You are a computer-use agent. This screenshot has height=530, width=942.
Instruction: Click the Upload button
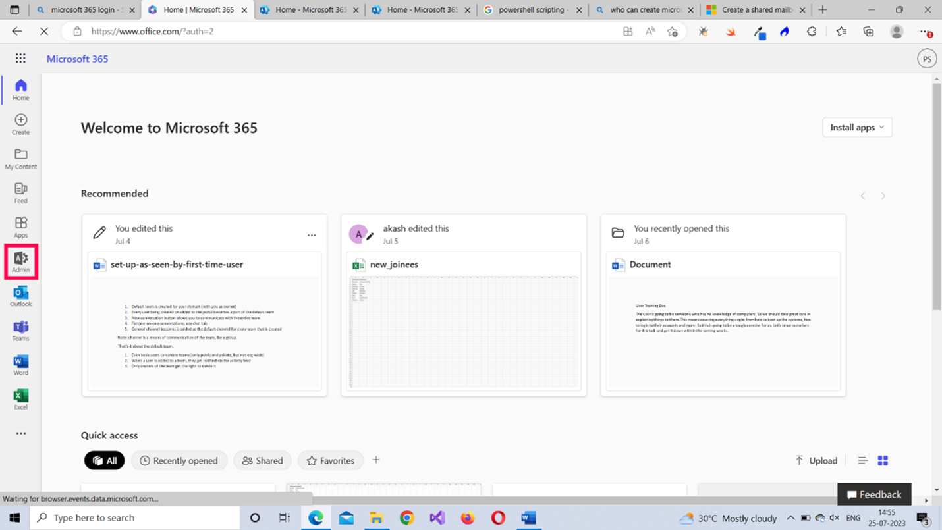click(x=816, y=460)
